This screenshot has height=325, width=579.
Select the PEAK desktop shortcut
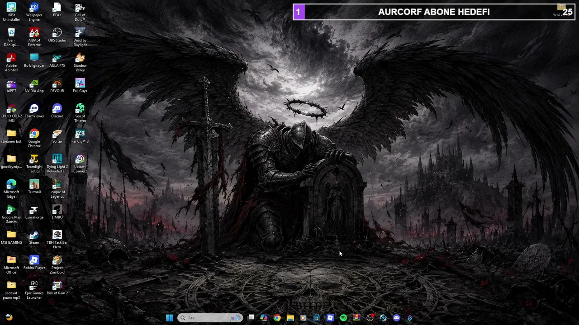(x=57, y=10)
